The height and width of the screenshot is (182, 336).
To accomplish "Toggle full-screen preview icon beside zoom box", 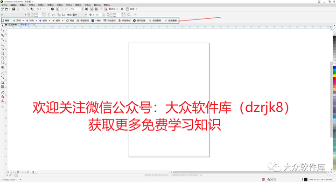I will pos(86,9).
